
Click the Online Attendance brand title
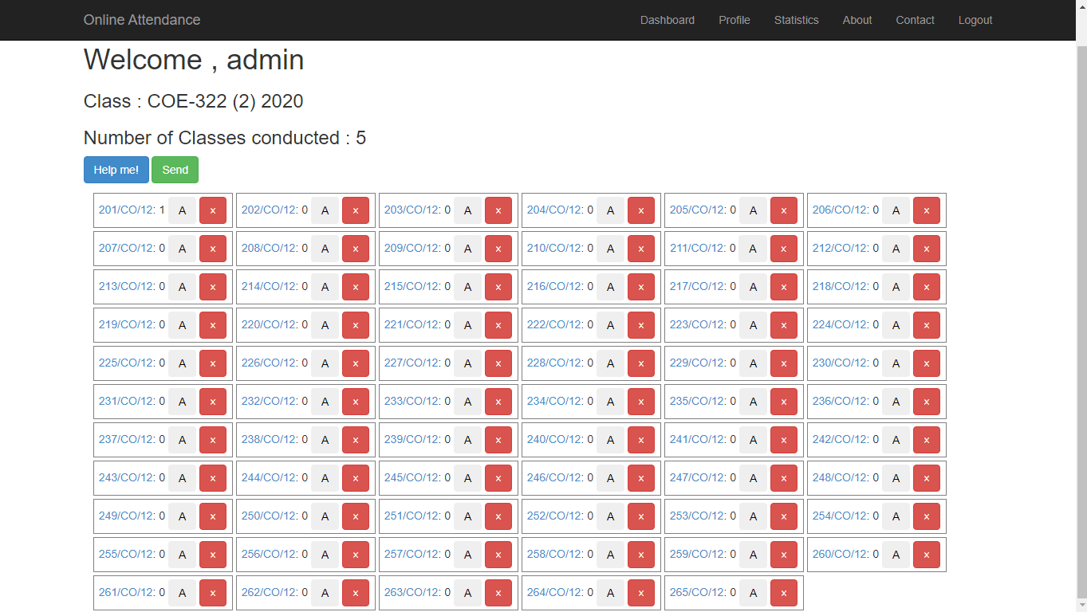[x=141, y=19]
